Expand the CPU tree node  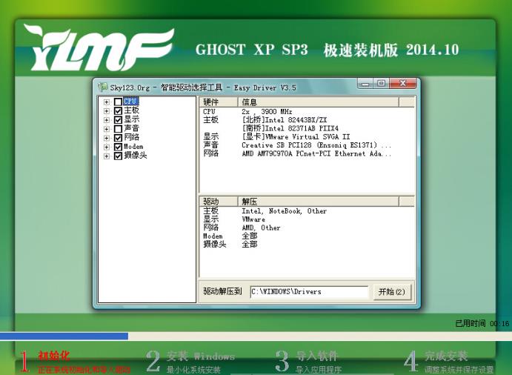pos(107,102)
